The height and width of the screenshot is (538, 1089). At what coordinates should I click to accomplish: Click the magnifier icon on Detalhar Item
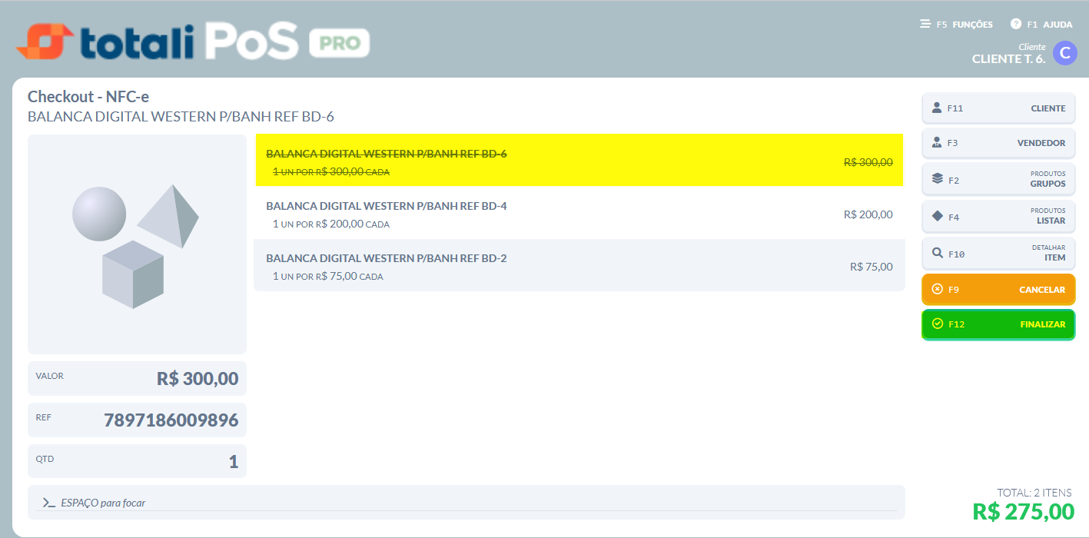pos(937,253)
